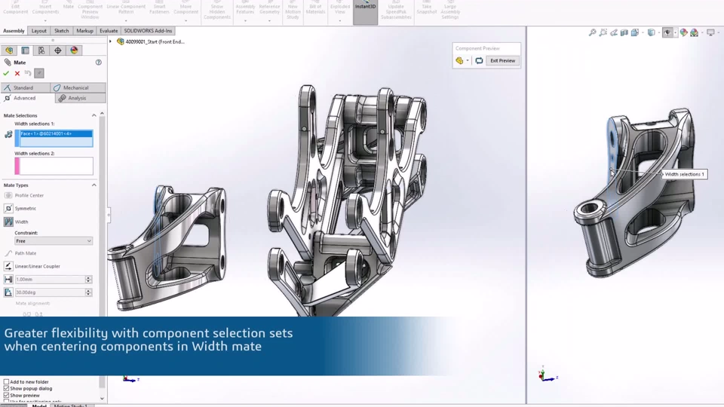
Task: Select the Linear/Linear Coupler icon
Action: 8,266
